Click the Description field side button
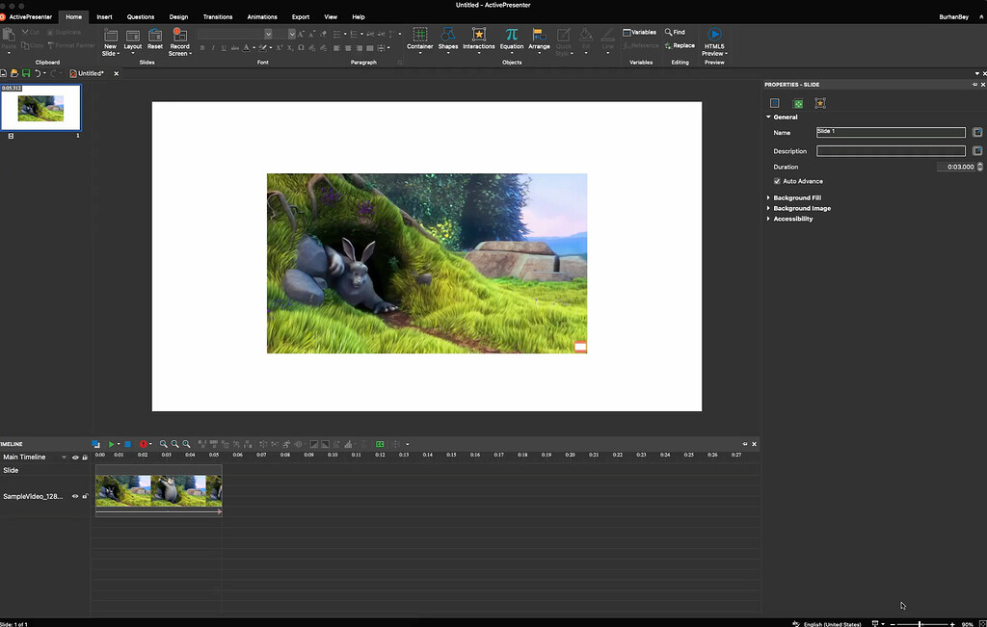987x627 pixels. point(977,151)
